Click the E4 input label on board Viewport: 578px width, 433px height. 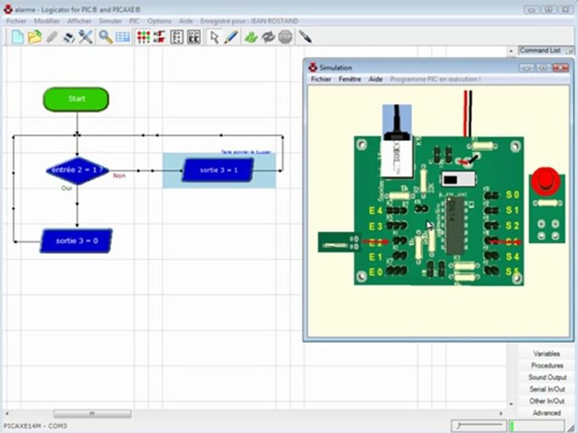[x=376, y=210]
